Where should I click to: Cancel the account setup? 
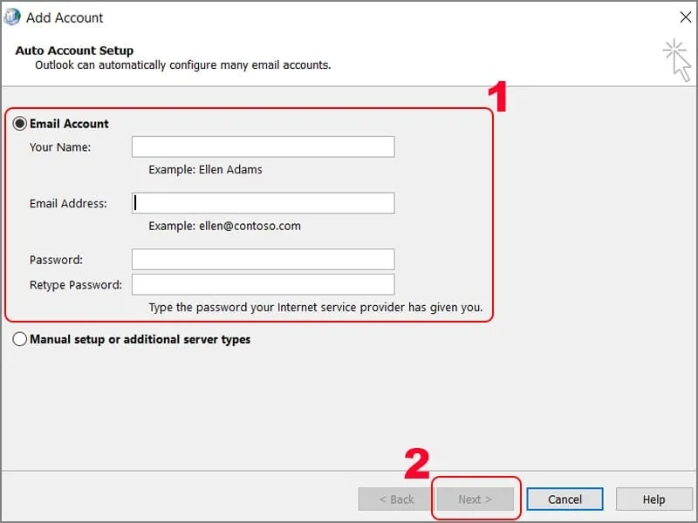tap(565, 499)
